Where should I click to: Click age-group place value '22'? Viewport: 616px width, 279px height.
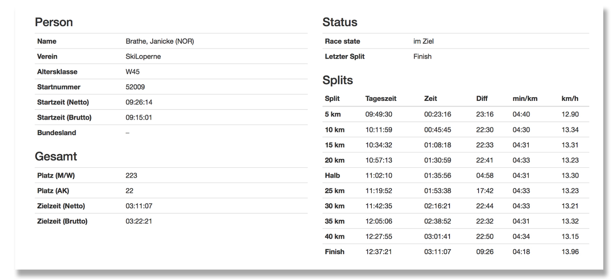pyautogui.click(x=129, y=191)
